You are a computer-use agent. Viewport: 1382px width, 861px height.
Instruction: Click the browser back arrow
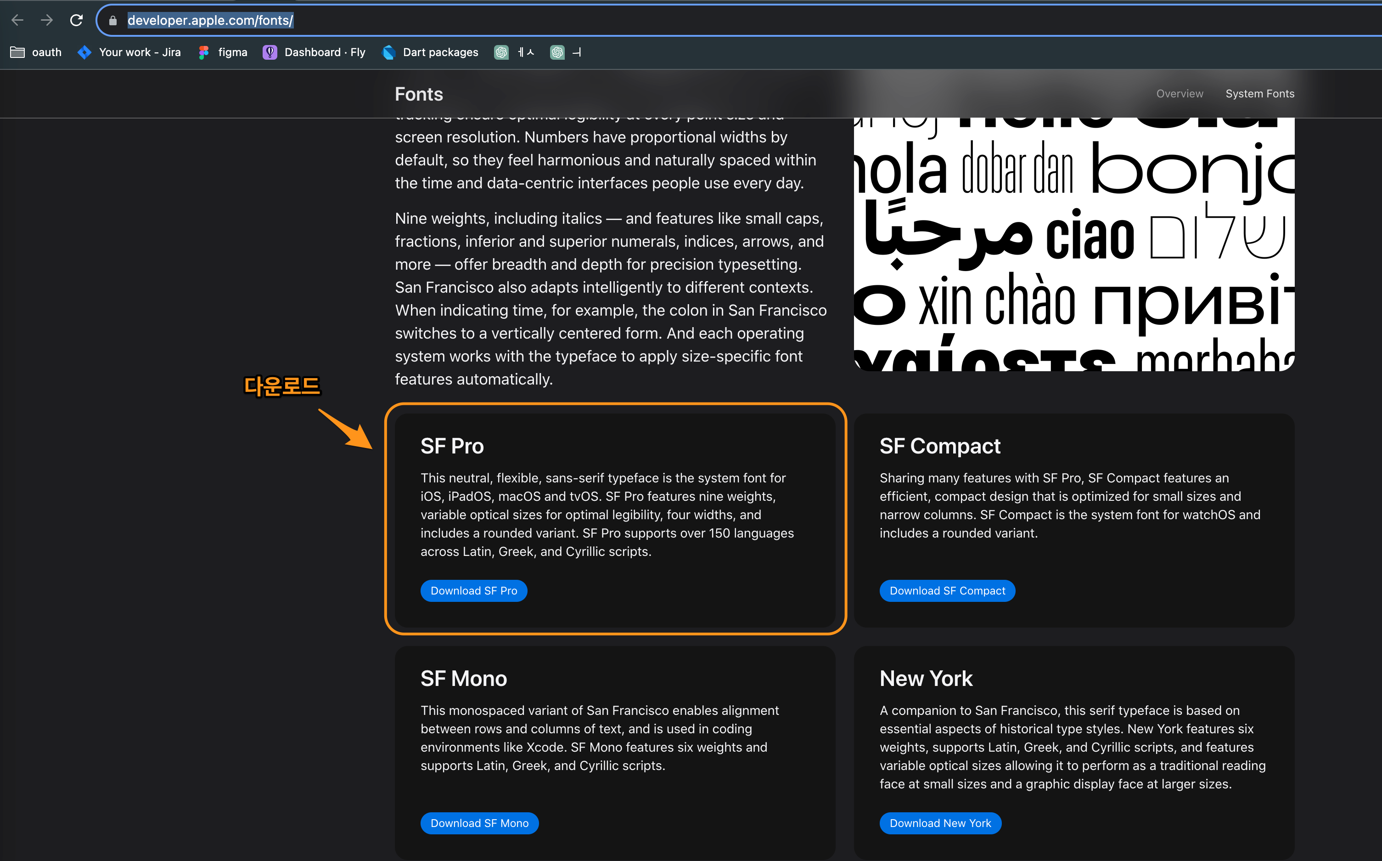tap(17, 20)
